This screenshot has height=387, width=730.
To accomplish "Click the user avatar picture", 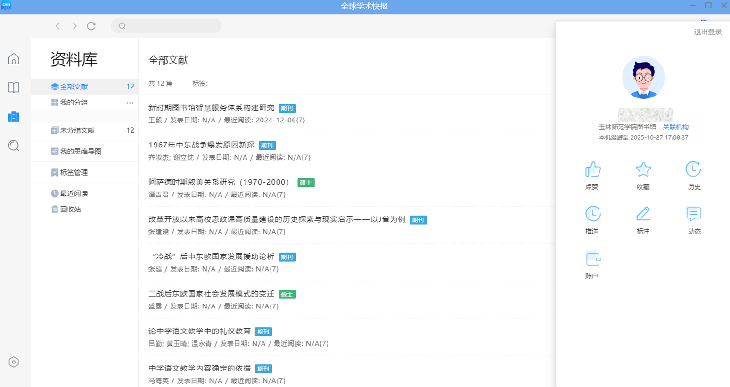I will point(643,78).
